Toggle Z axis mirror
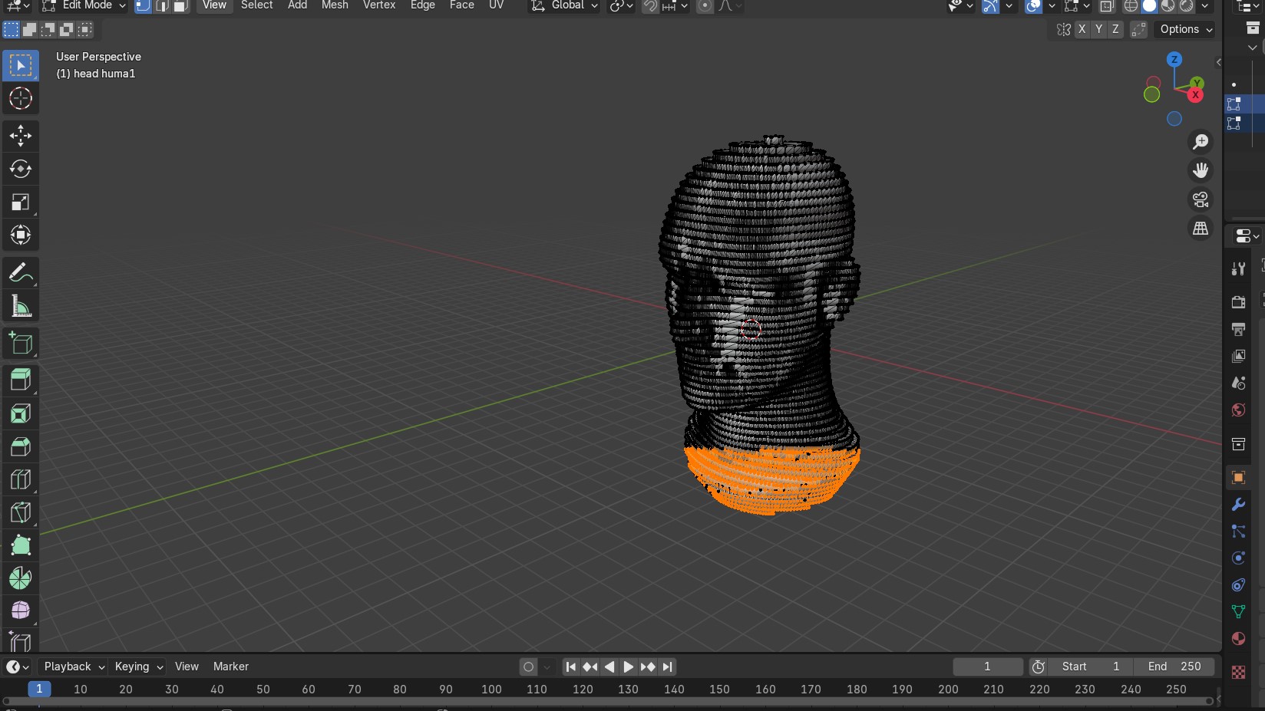Screen dimensions: 1265x711 (1115, 29)
